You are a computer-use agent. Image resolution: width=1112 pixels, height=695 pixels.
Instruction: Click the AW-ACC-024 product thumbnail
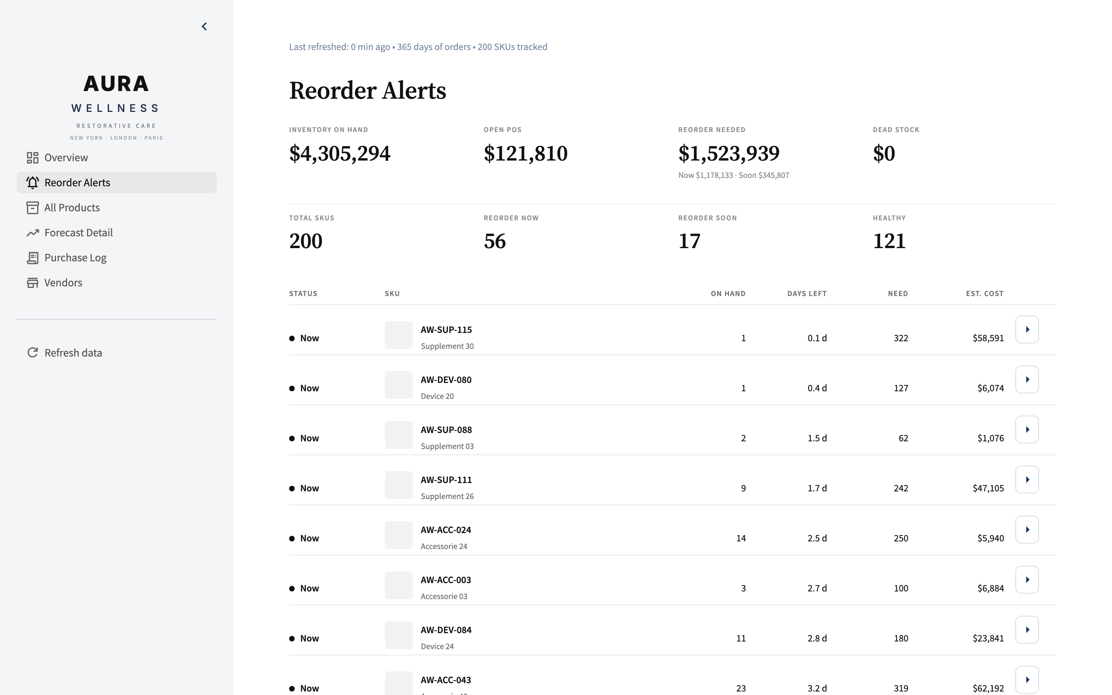[399, 535]
